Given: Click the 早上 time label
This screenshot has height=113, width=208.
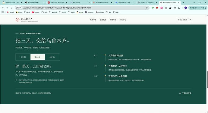Looking at the screenshot, I should point(95,55).
